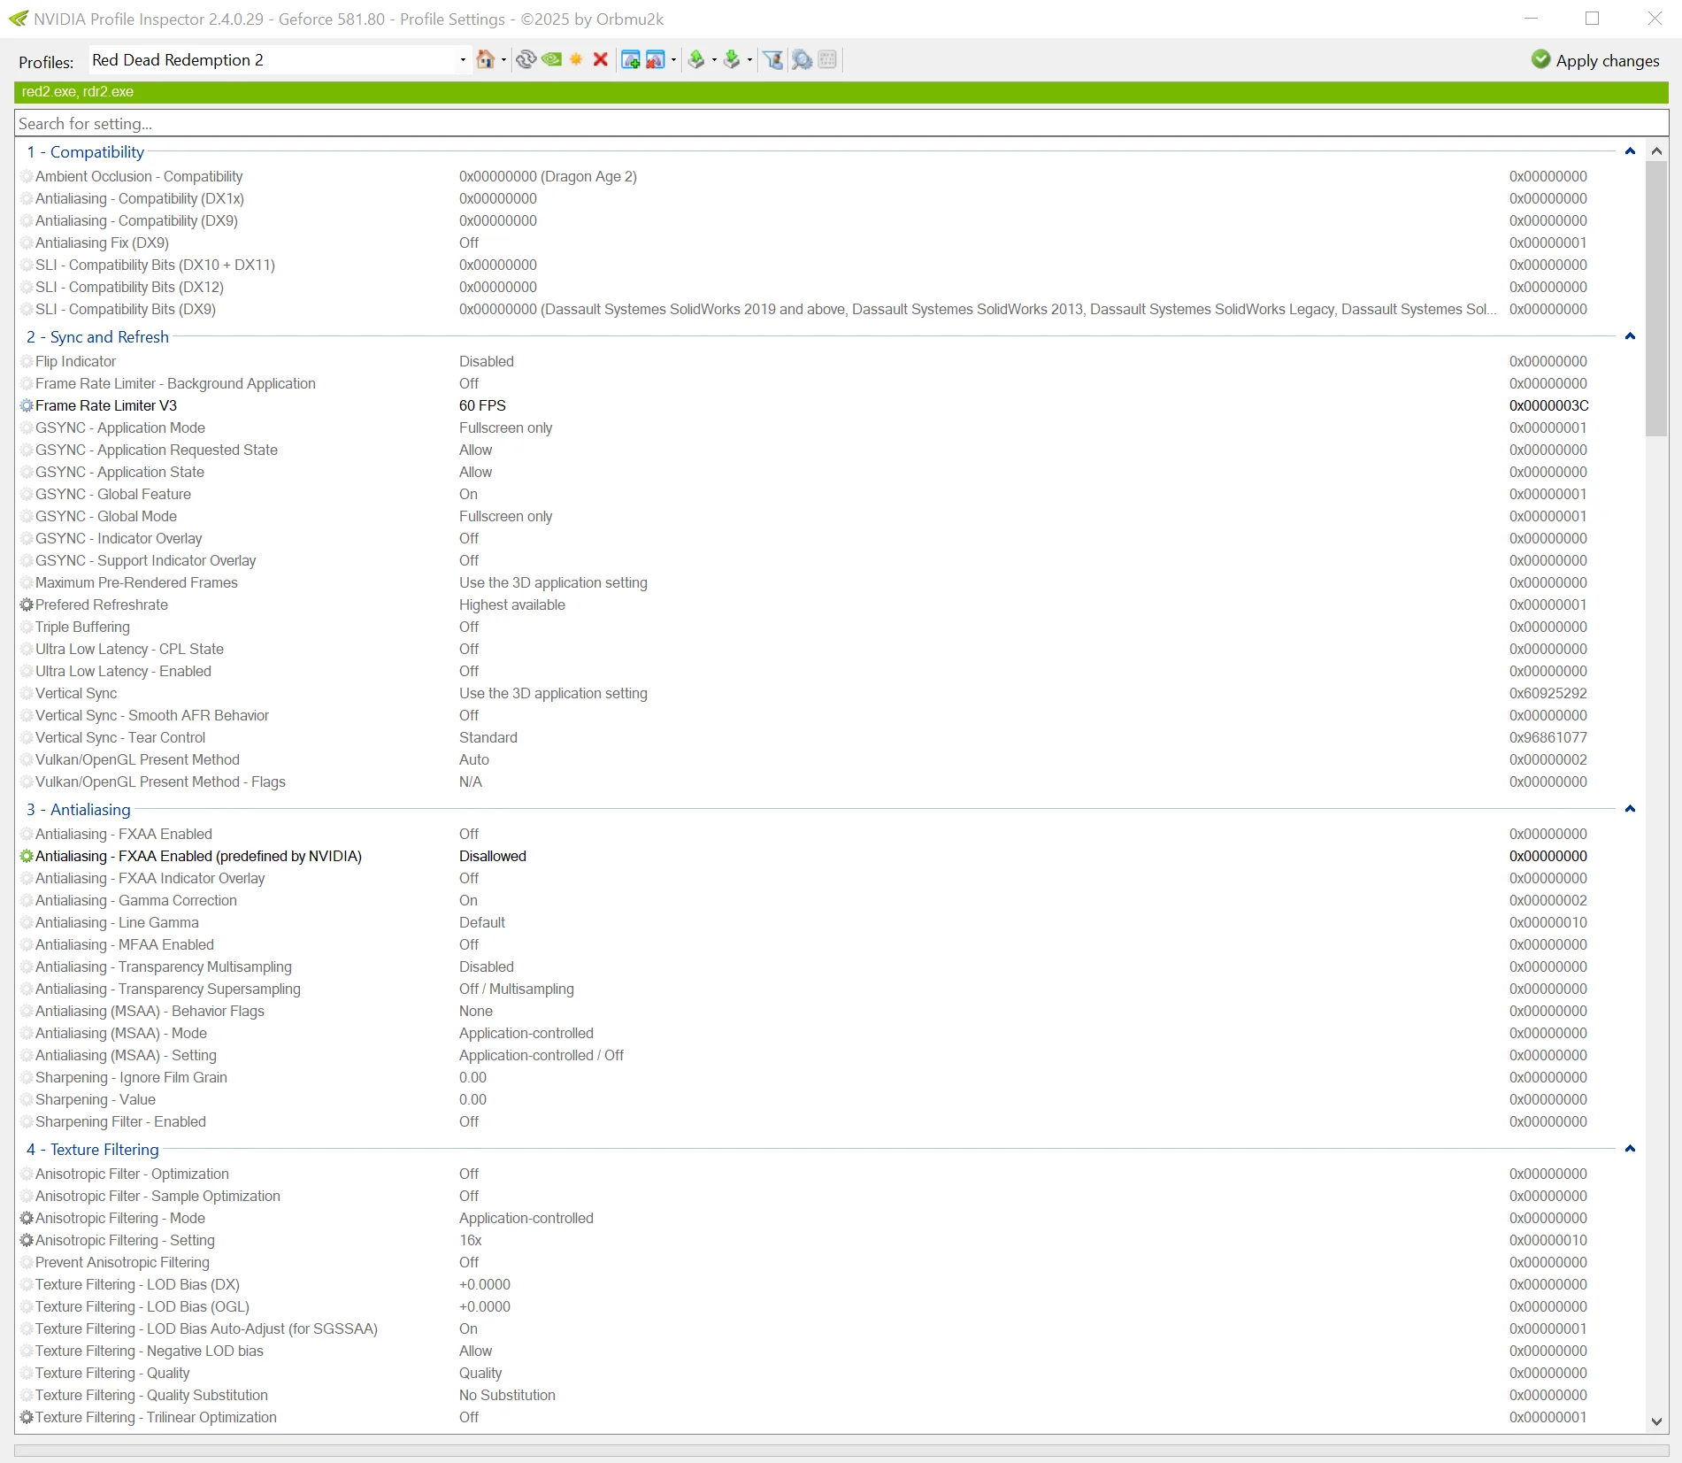Click the No Substitution value

click(x=507, y=1395)
